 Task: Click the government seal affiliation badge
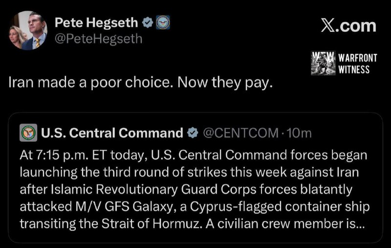point(163,22)
